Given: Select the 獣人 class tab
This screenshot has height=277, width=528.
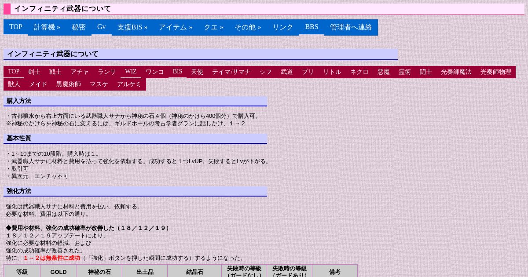Looking at the screenshot, I should 14,84.
